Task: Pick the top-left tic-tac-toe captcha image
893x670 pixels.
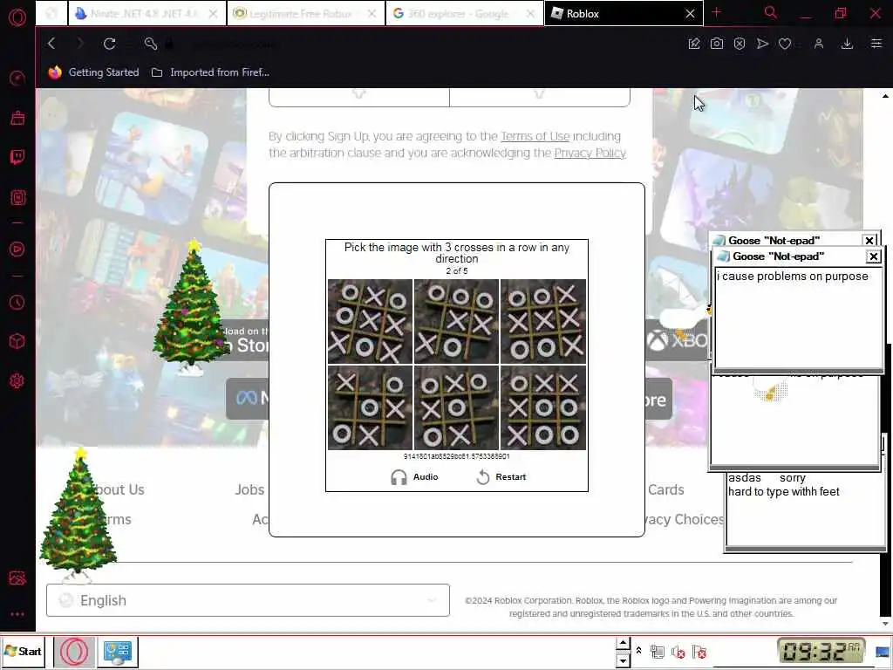Action: coord(370,321)
